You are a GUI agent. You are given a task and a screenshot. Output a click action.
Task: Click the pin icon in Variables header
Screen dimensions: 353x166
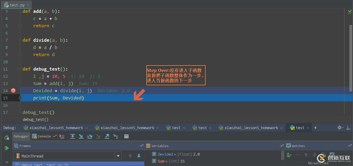point(281,146)
